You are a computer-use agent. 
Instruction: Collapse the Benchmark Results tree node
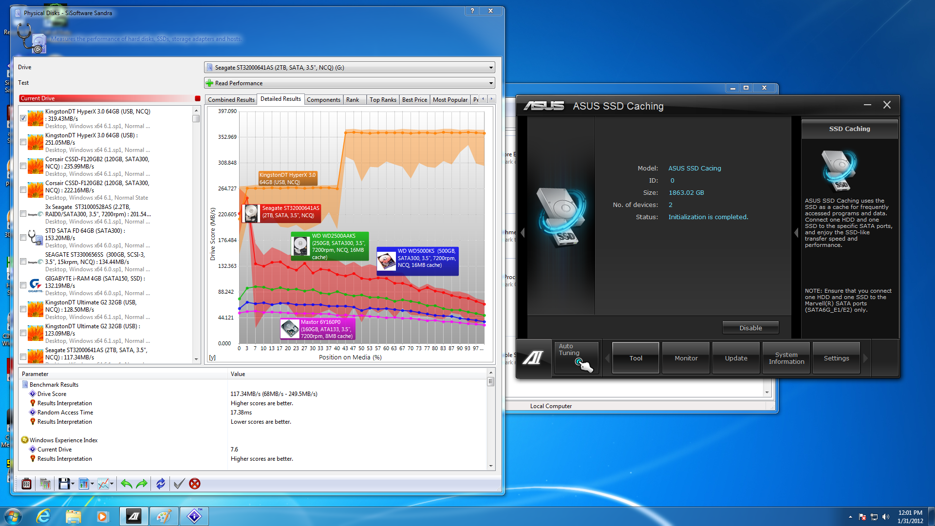coord(25,385)
